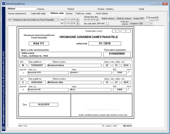Click the Počet listů box

(116, 31)
